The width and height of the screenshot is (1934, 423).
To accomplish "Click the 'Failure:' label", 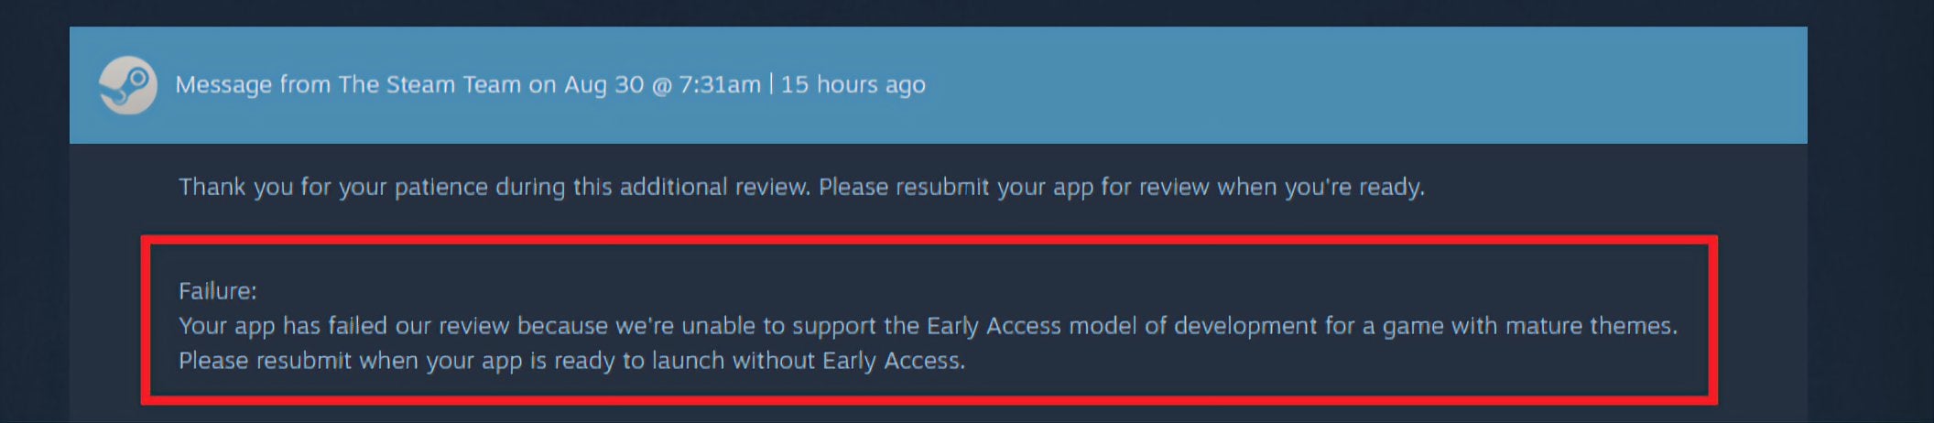I will point(218,291).
